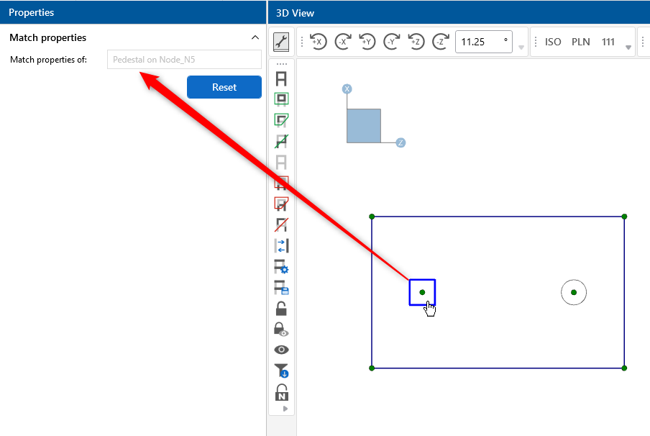Click the wrench settings icon in 3D View

click(281, 42)
